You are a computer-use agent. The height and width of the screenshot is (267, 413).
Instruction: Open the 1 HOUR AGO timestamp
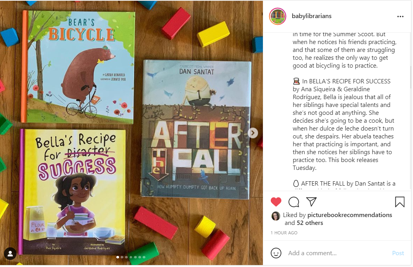[284, 233]
